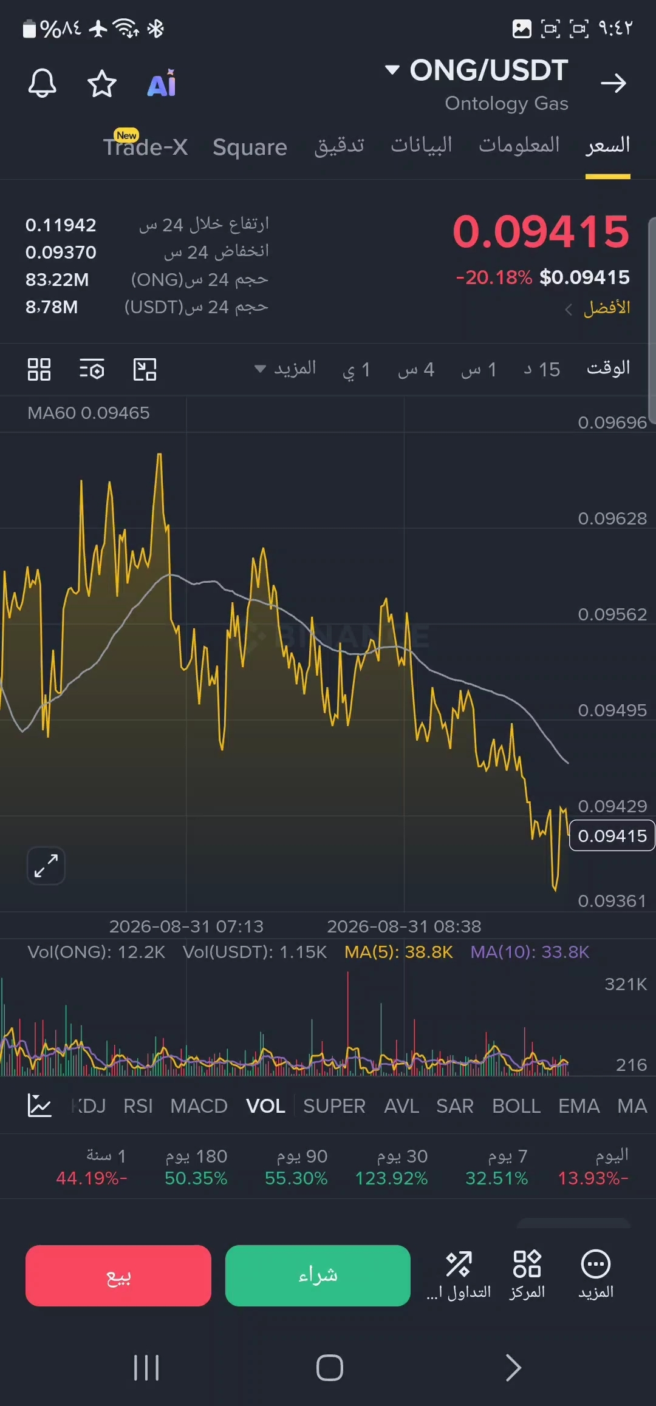Viewport: 656px width, 1406px height.
Task: Open the الأفضل link under the price
Action: (598, 308)
